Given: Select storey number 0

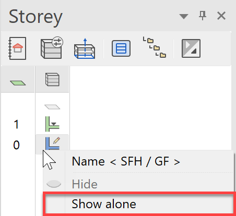Looking at the screenshot, I should tap(16, 145).
